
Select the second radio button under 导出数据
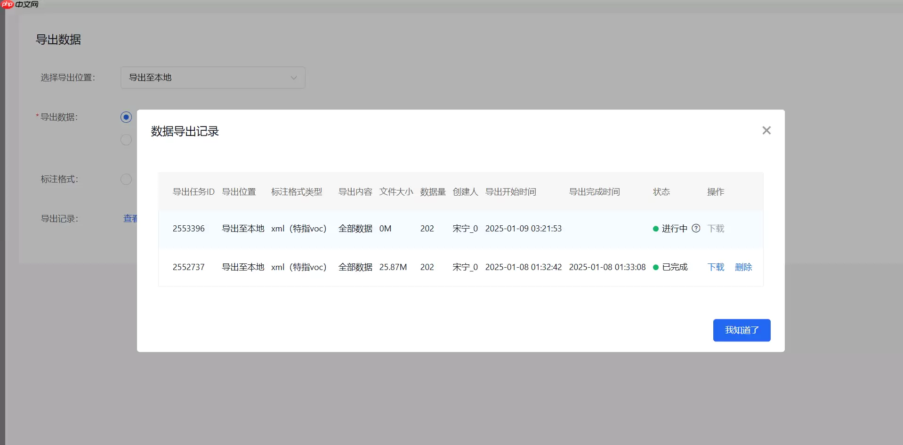coord(126,140)
